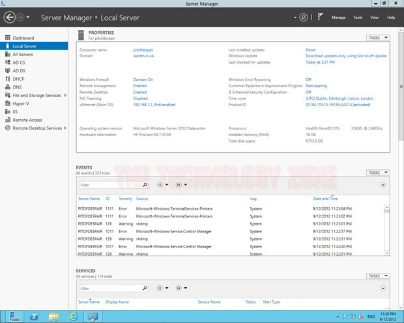The image size is (404, 323).
Task: Open File Explorer from the taskbar
Action: [x=53, y=316]
